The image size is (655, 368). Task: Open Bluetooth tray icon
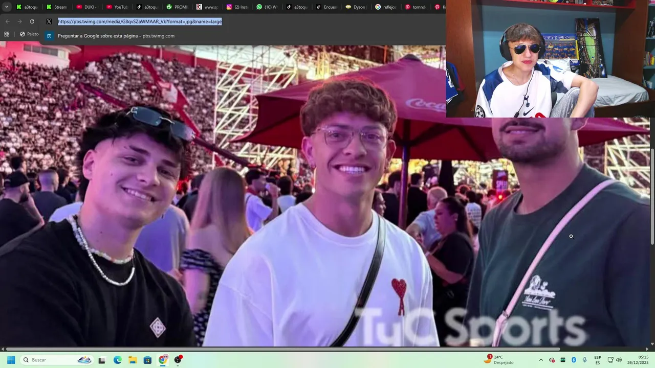coord(574,360)
